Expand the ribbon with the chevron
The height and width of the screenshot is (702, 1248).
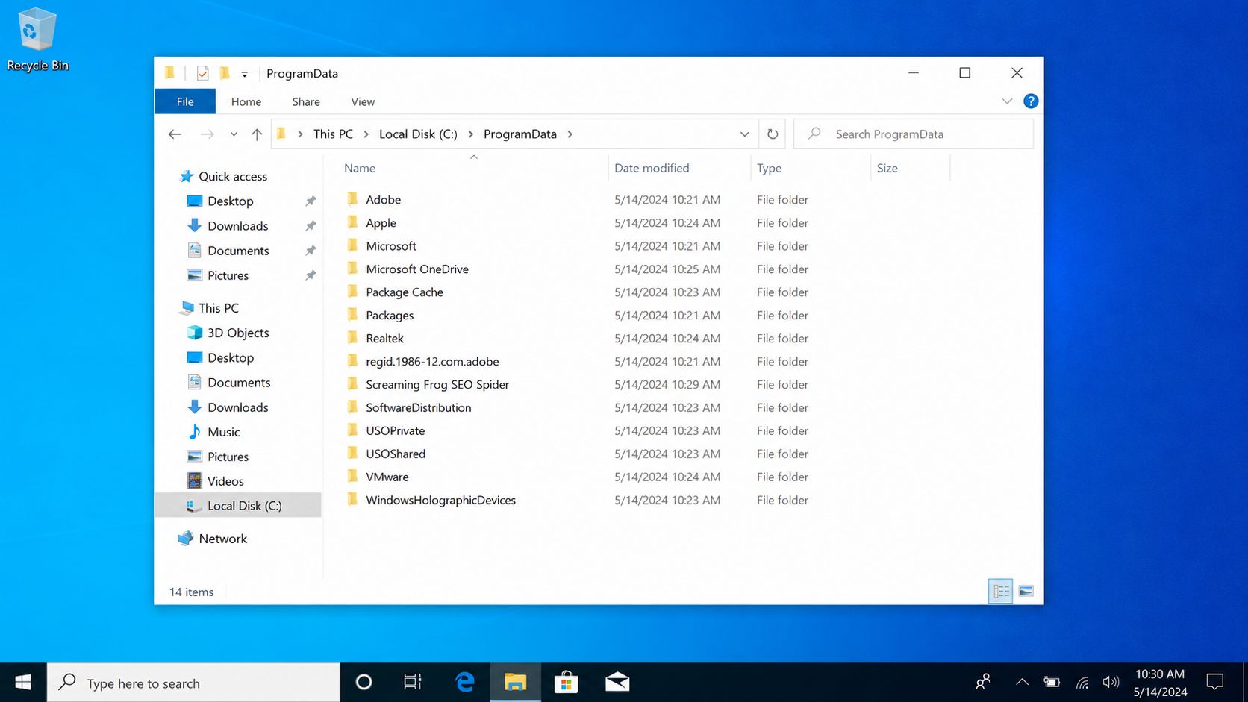coord(1007,101)
